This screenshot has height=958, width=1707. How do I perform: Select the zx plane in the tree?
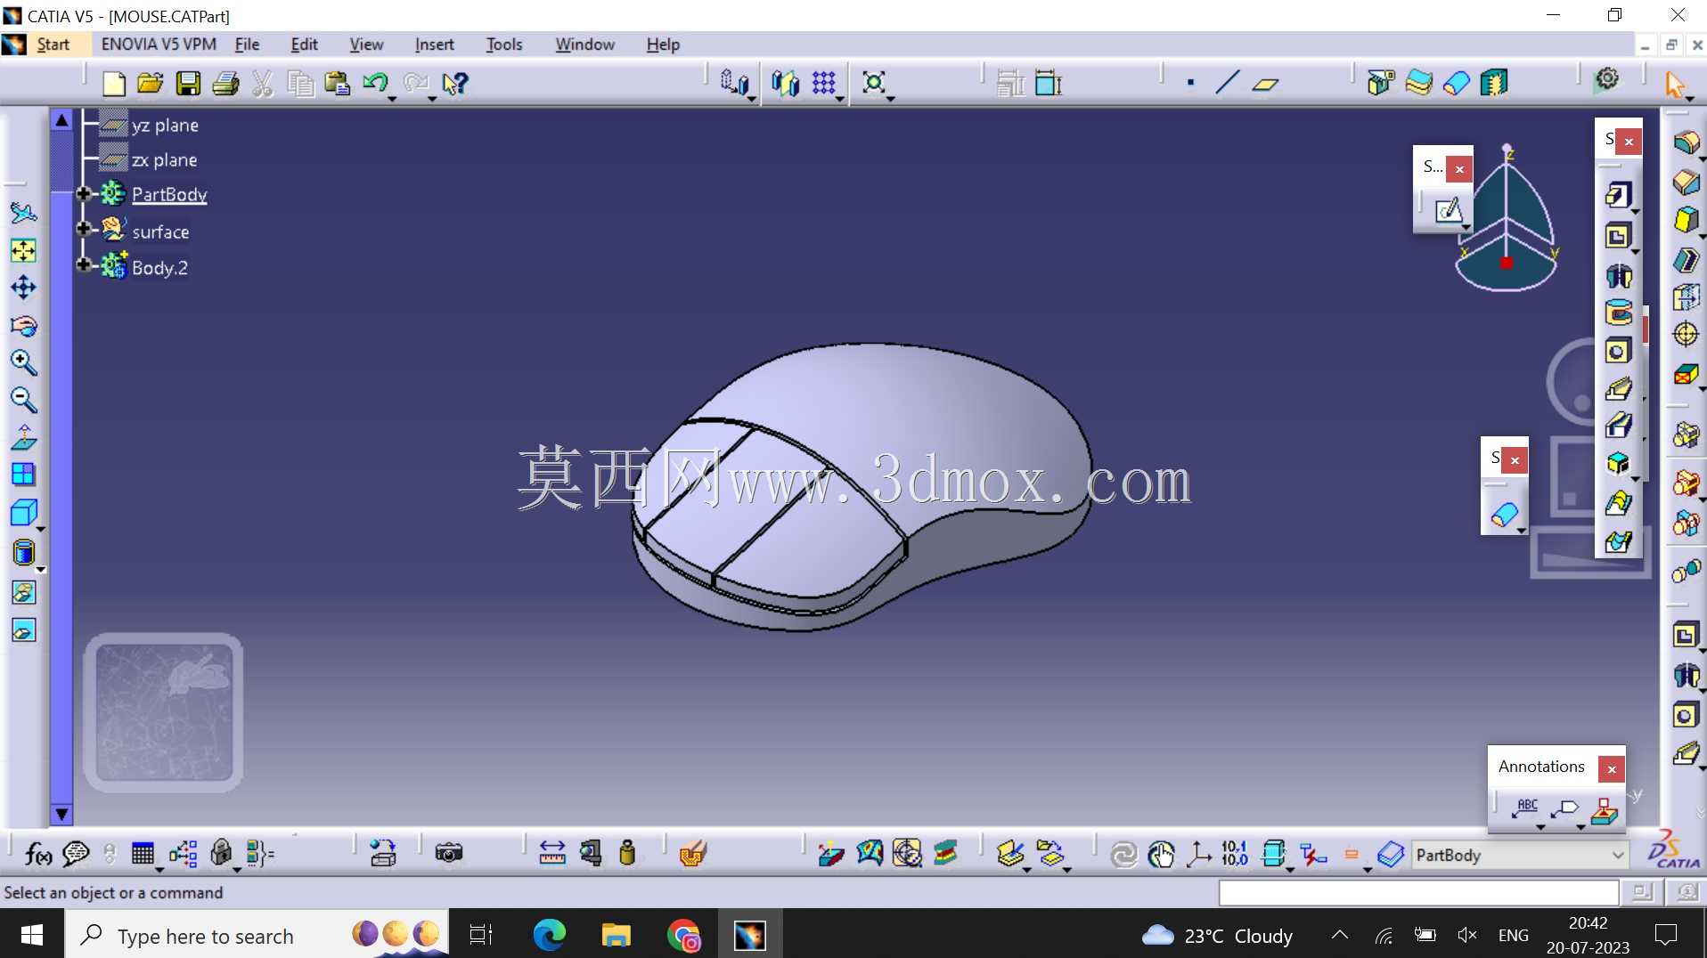(165, 160)
